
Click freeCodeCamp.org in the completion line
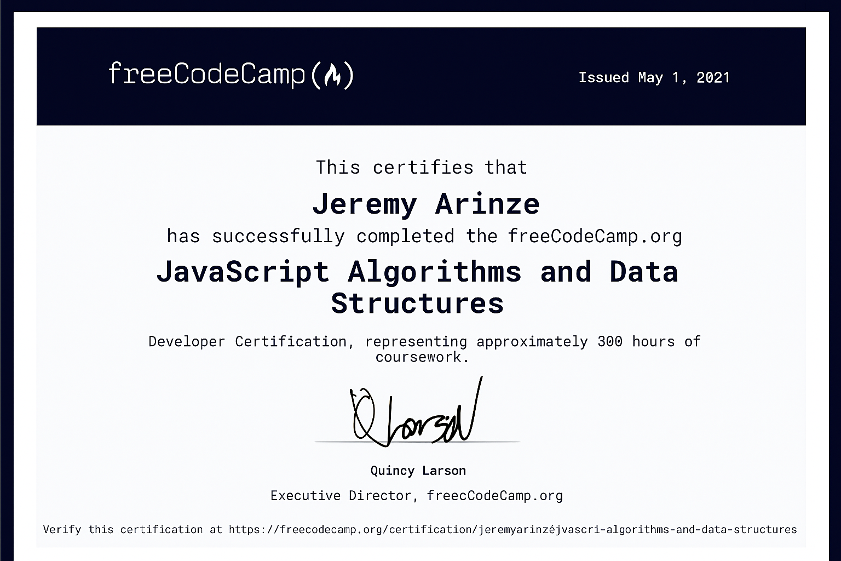595,236
